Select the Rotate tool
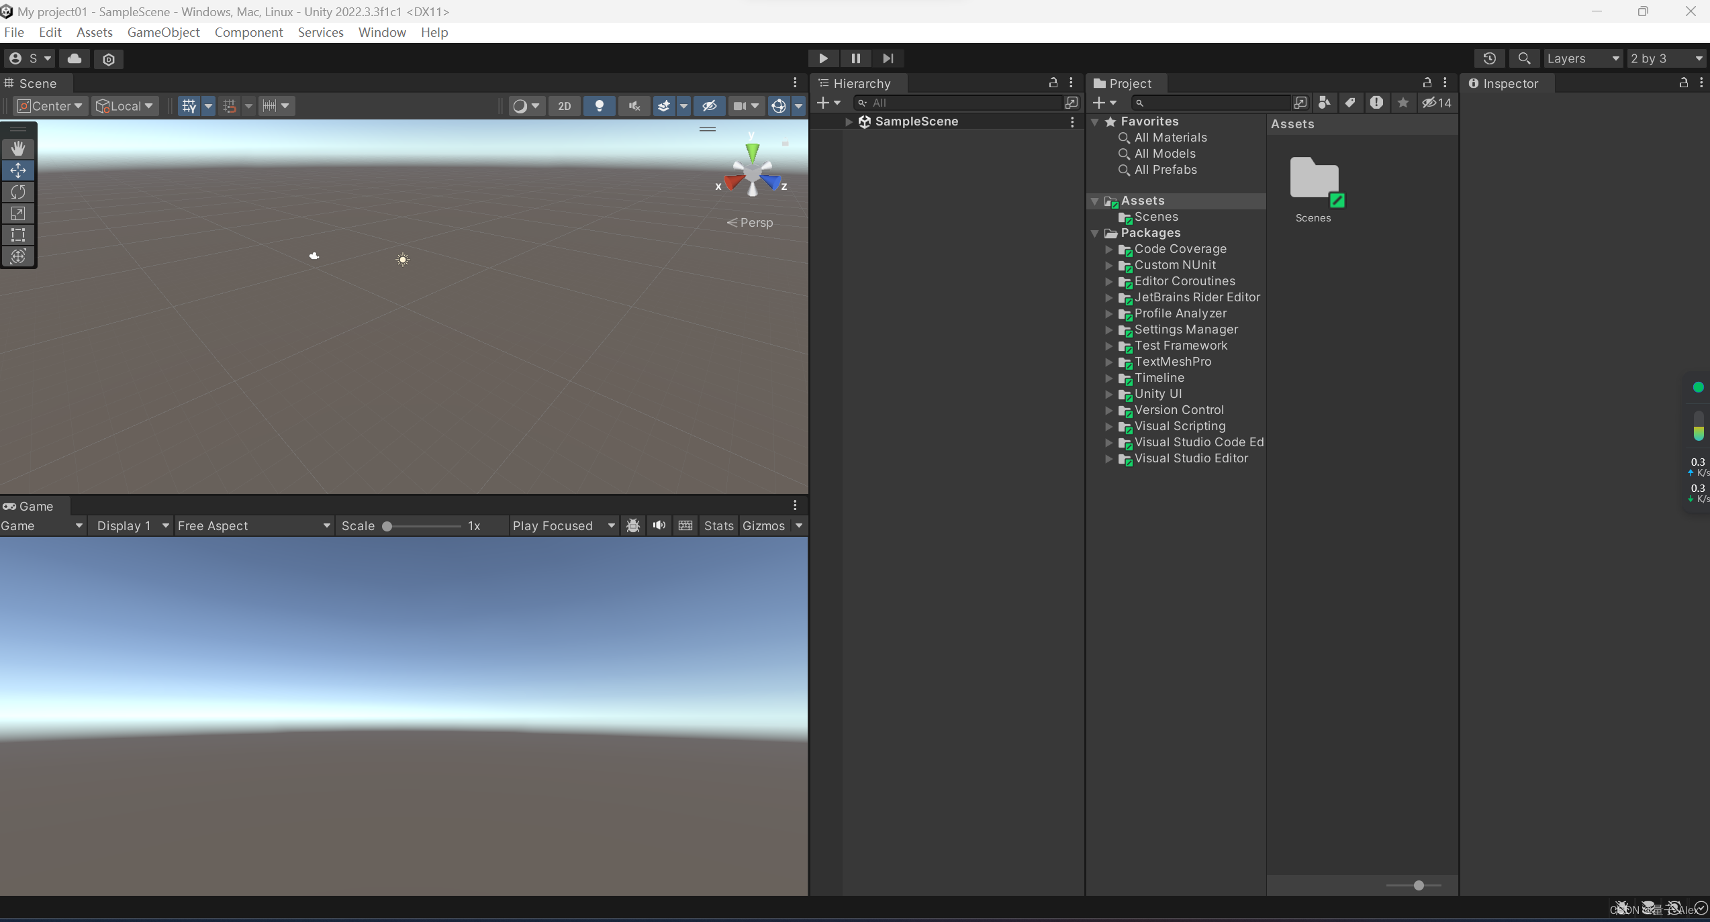Viewport: 1710px width, 922px height. pos(18,192)
